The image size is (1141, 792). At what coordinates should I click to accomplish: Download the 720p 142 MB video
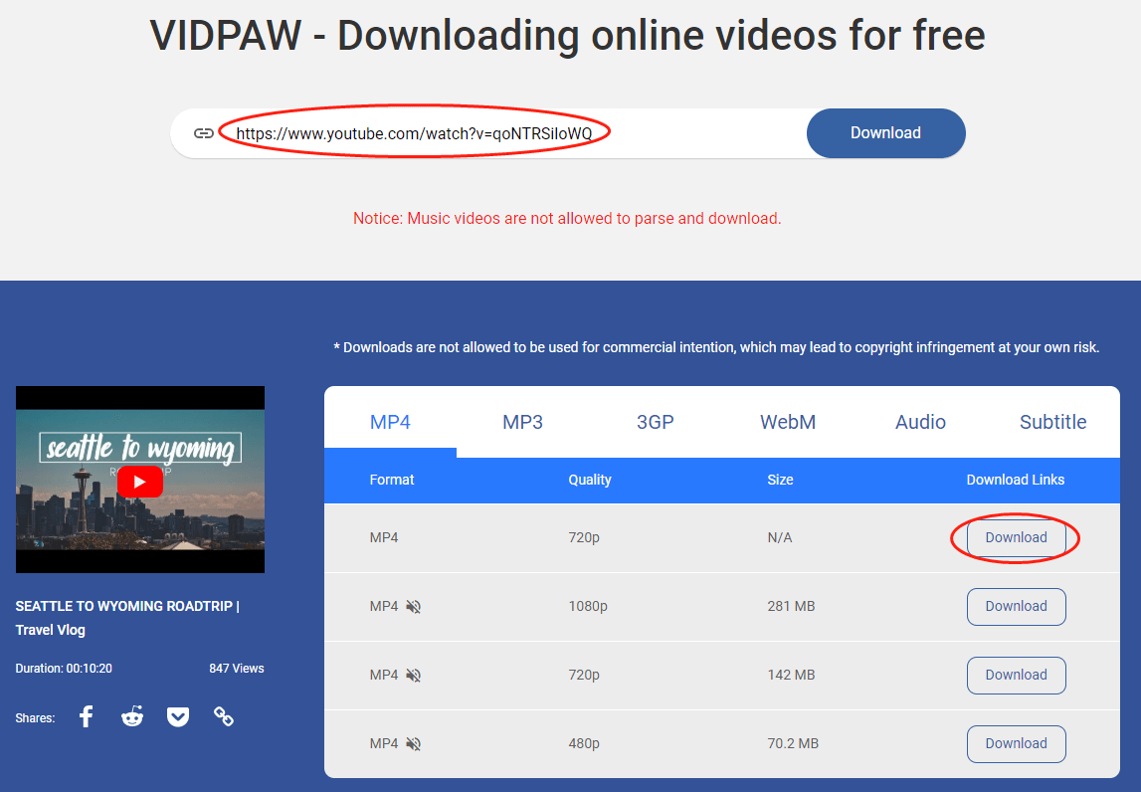(x=1016, y=675)
